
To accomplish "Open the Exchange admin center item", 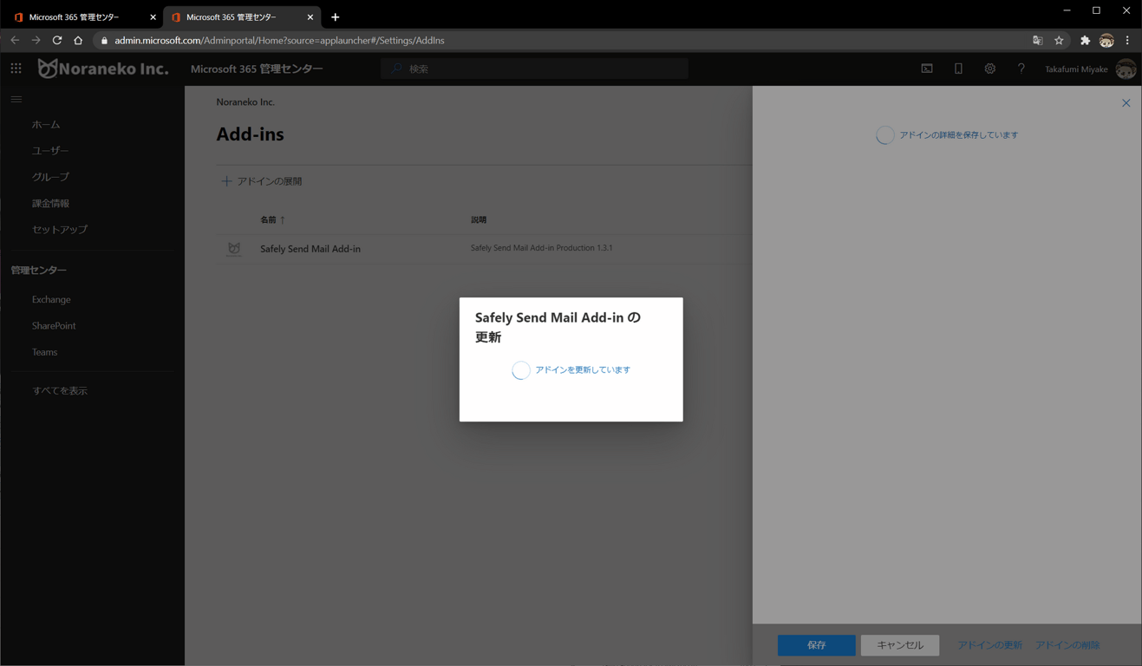I will coord(51,299).
